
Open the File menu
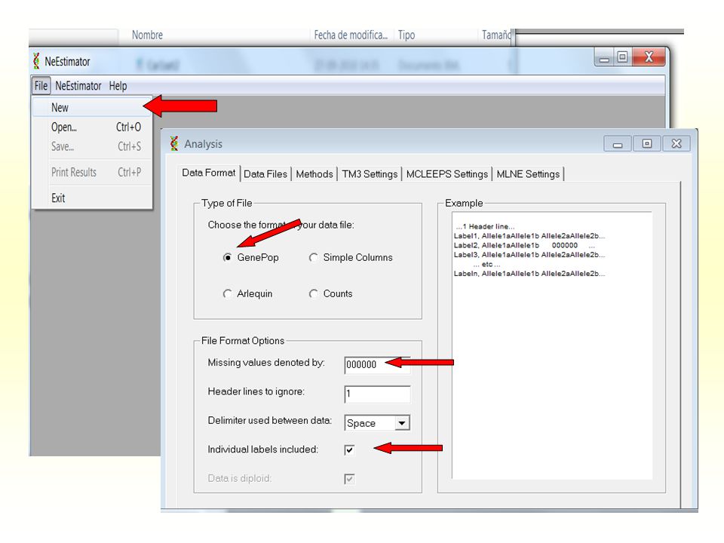41,86
